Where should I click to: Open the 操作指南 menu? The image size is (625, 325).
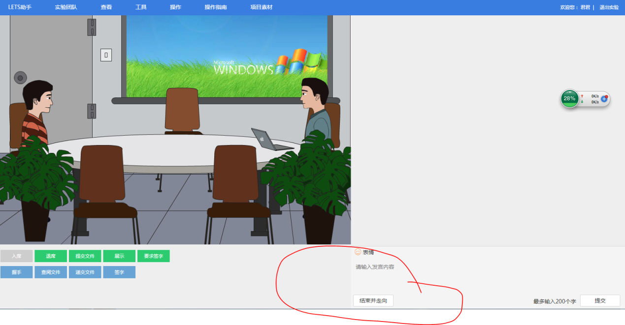[x=216, y=7]
